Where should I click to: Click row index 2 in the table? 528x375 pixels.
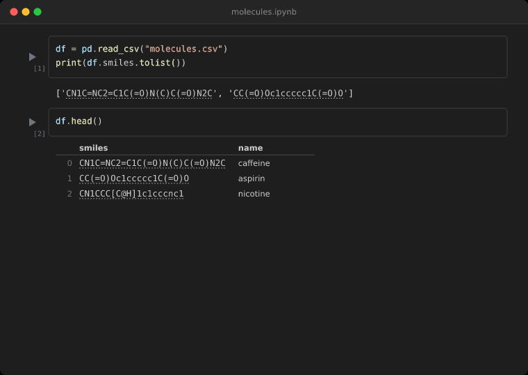click(69, 194)
